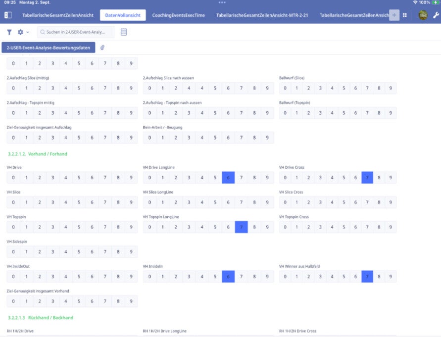Open the filter funnel icon
441x337 pixels.
tap(9, 32)
